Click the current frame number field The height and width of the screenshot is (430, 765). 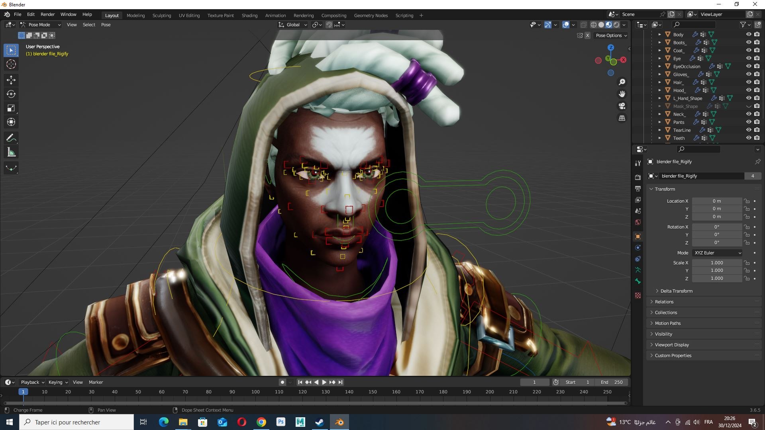coord(534,382)
